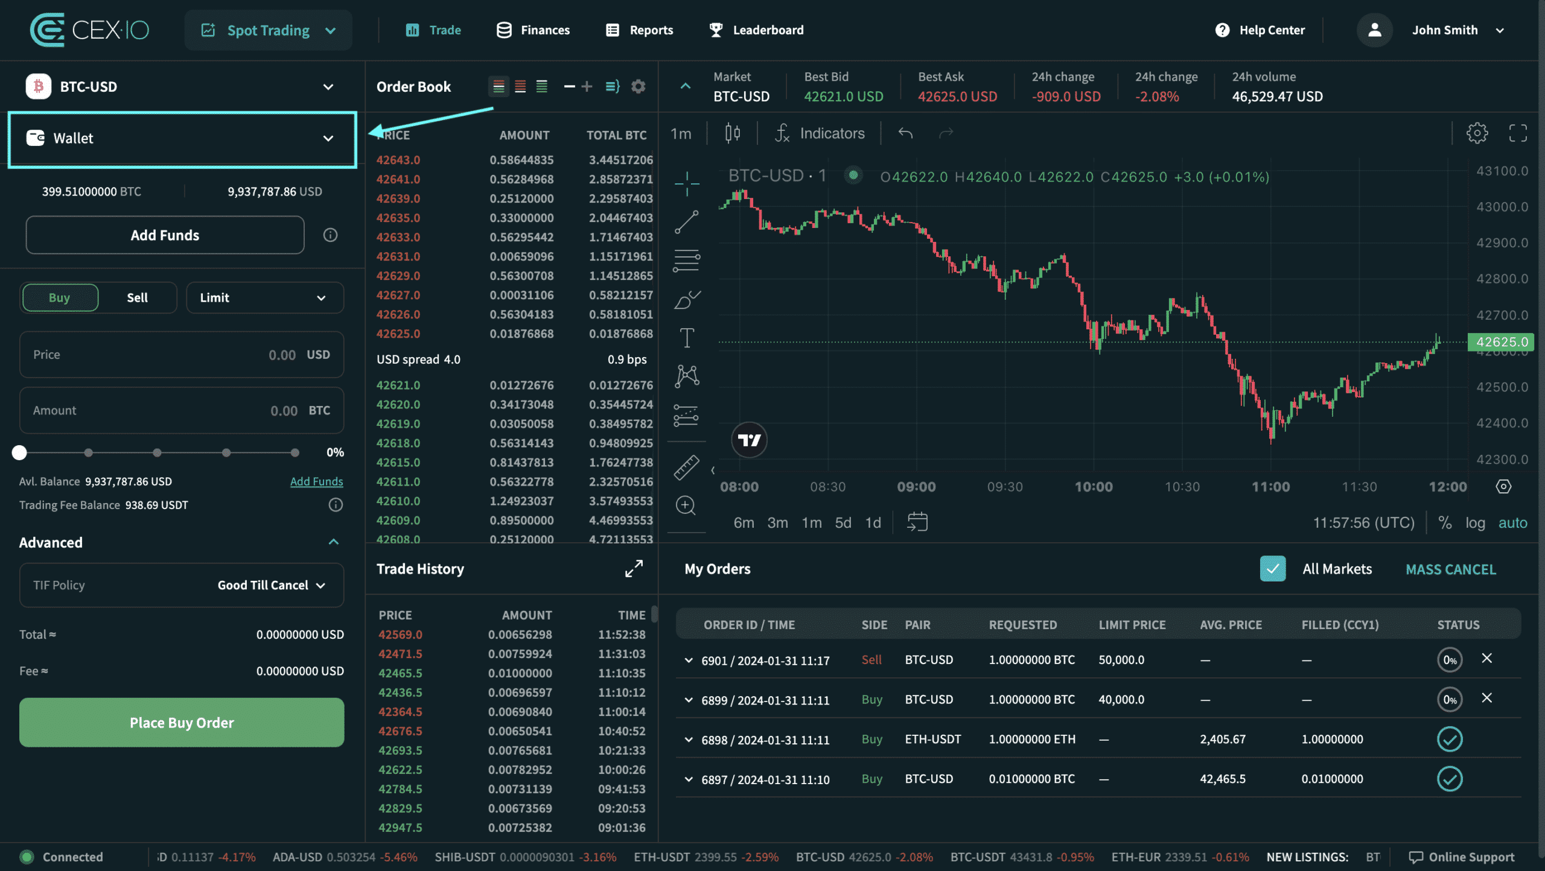Open the Help Center
This screenshot has width=1545, height=871.
(x=1260, y=30)
